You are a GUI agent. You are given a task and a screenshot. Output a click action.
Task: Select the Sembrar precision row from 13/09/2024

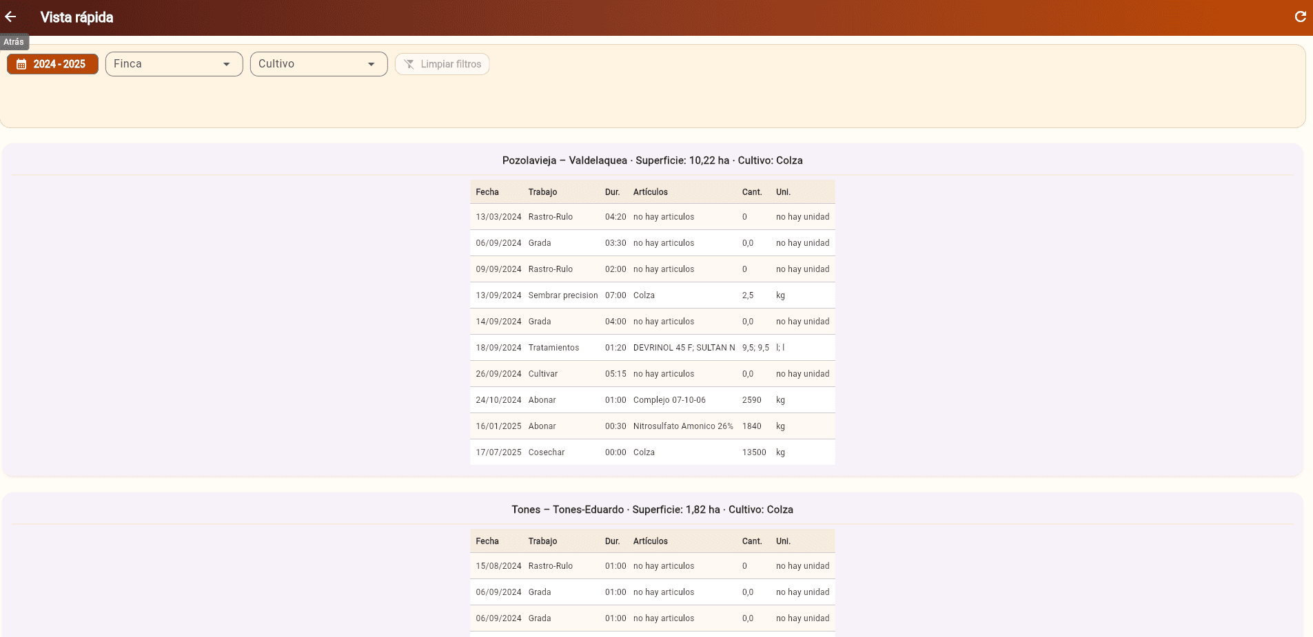point(651,295)
